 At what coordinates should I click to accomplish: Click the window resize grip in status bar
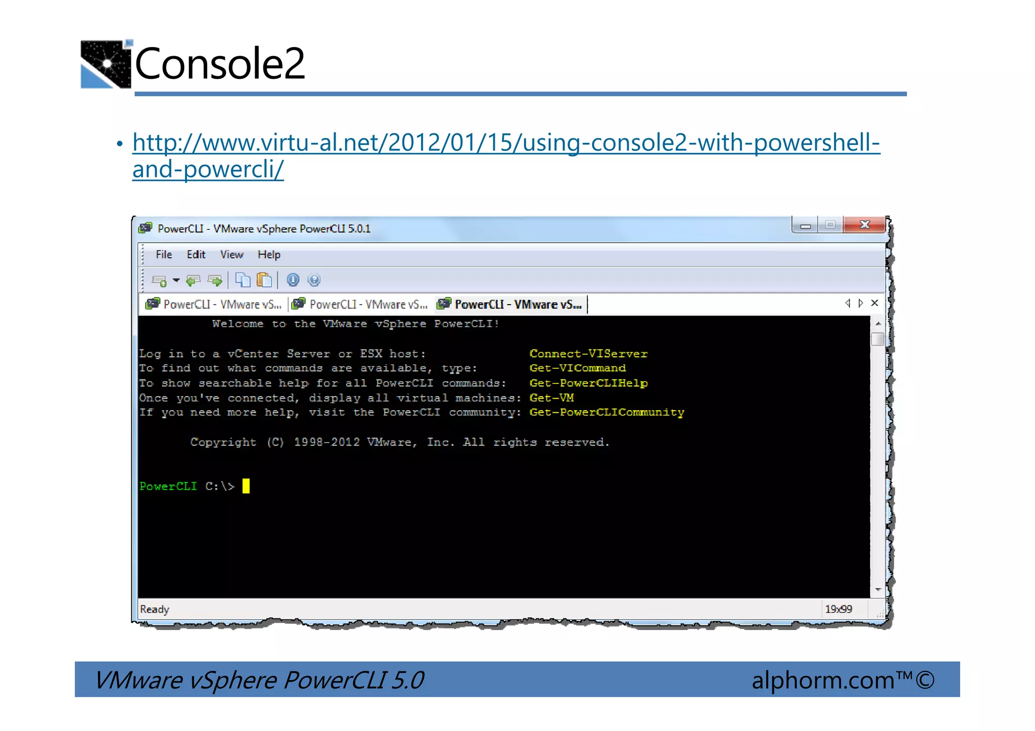click(880, 613)
